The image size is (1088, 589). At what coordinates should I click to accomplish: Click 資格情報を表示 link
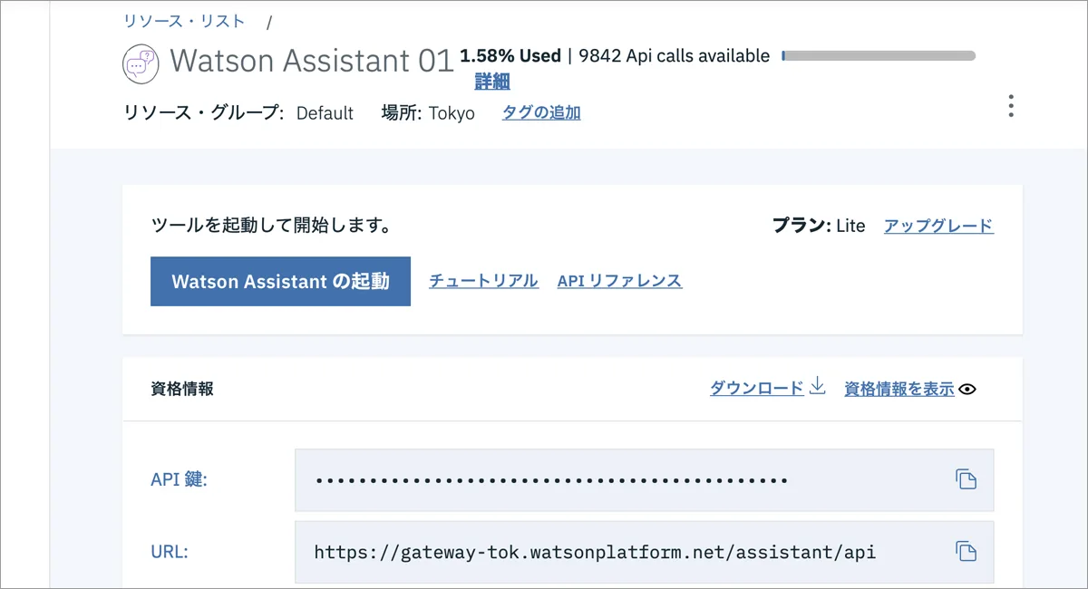point(899,389)
